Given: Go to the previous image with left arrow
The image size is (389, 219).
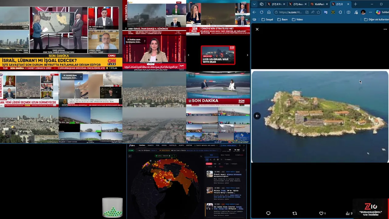Looking at the screenshot, I should (257, 116).
